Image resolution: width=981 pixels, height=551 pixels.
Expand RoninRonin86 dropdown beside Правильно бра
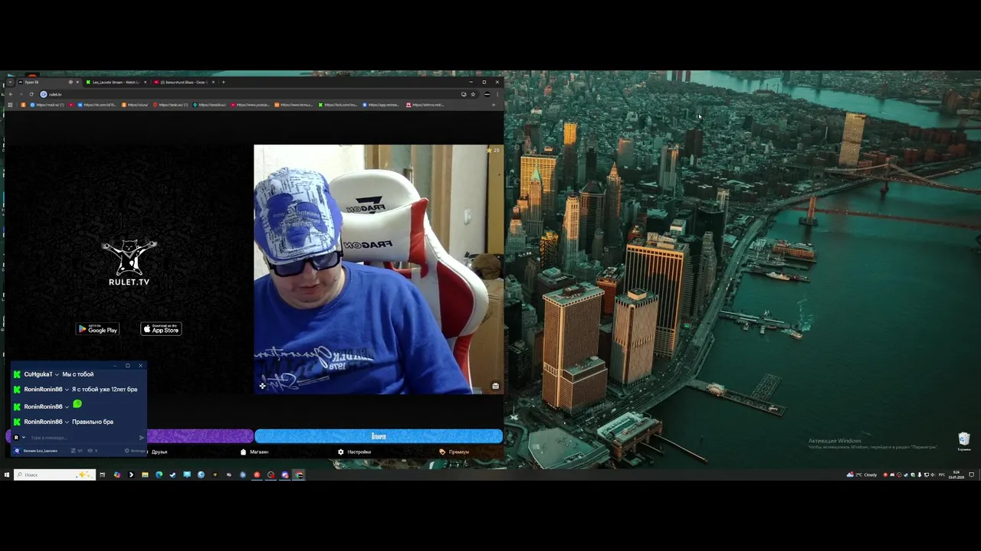[x=67, y=422]
